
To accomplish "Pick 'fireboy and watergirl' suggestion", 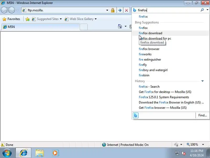I will point(171,70).
